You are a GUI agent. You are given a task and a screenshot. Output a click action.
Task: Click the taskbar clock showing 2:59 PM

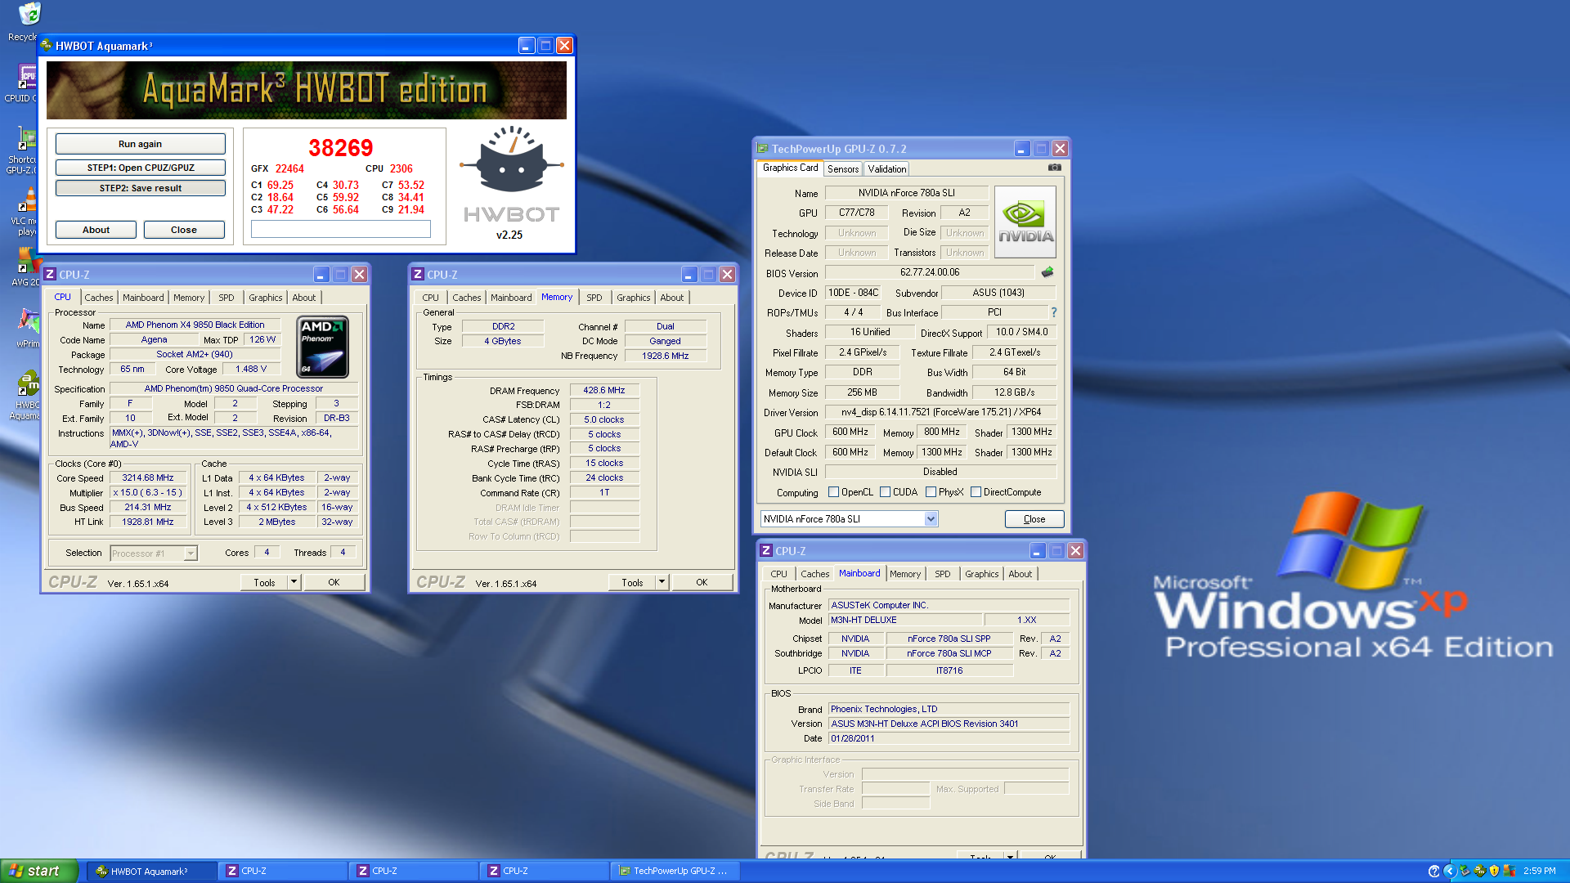[x=1540, y=871]
